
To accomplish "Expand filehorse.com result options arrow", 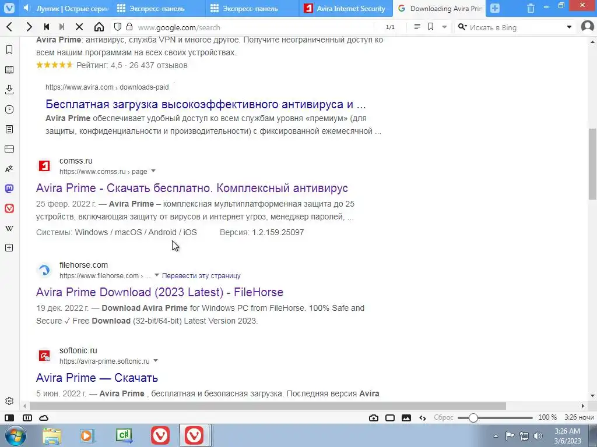I will 156,275.
